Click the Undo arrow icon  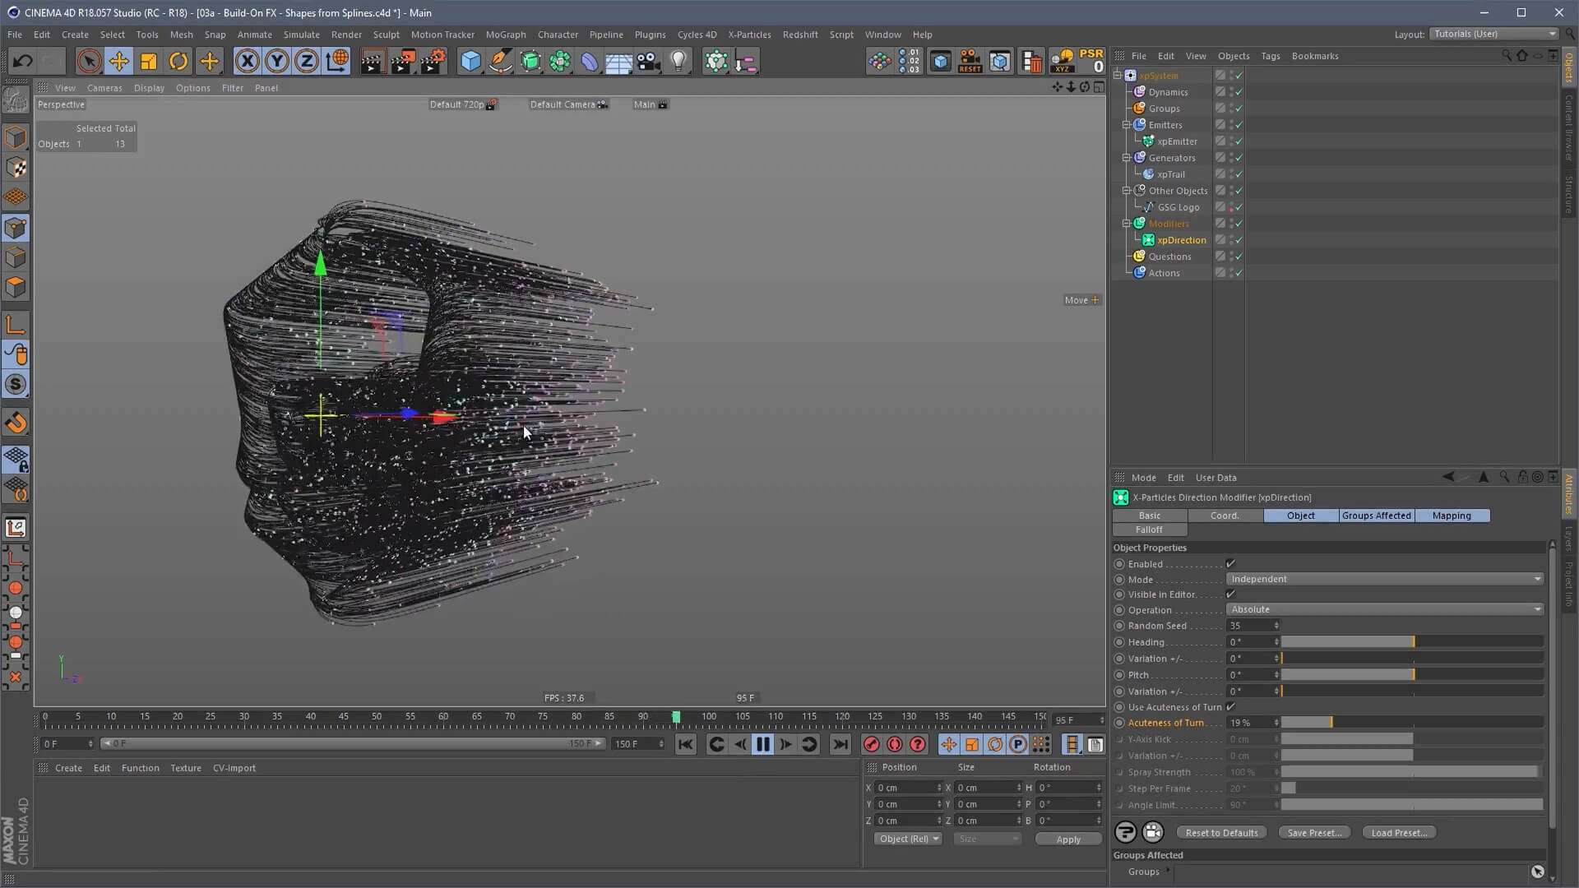(22, 62)
